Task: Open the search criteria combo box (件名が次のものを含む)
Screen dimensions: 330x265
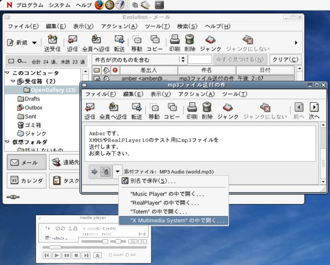Action: coord(139,60)
